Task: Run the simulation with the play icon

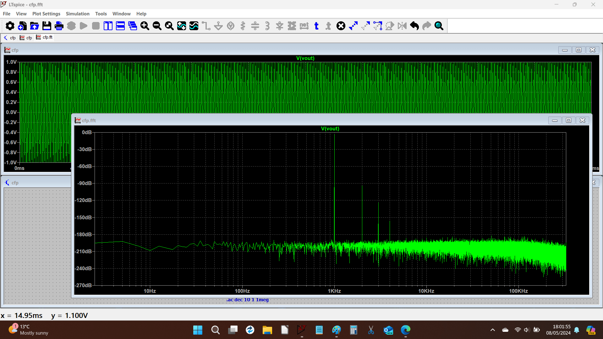Action: [x=83, y=26]
